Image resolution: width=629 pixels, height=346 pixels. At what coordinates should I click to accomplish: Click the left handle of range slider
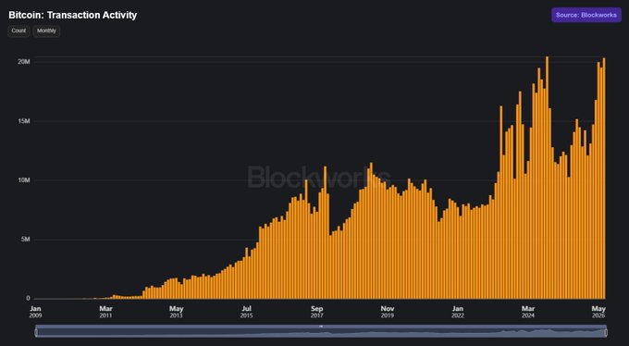coord(36,332)
